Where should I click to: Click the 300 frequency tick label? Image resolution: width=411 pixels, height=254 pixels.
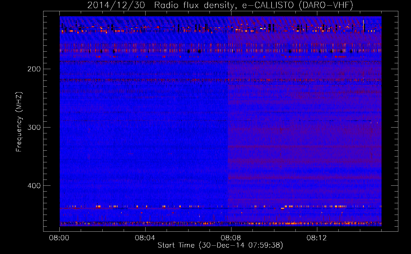(34, 127)
